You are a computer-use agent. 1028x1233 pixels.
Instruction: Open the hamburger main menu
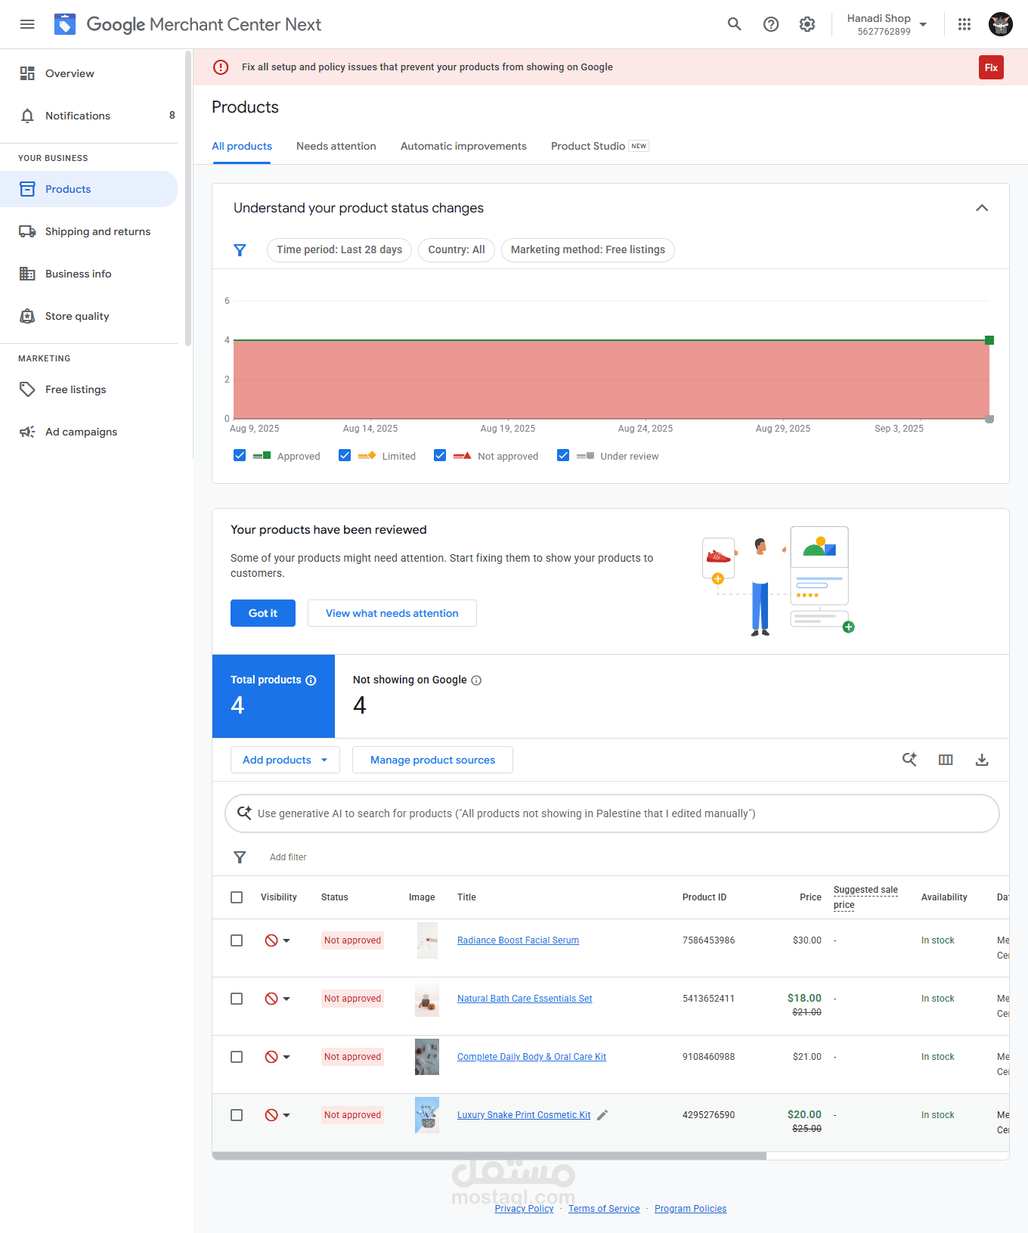click(27, 24)
